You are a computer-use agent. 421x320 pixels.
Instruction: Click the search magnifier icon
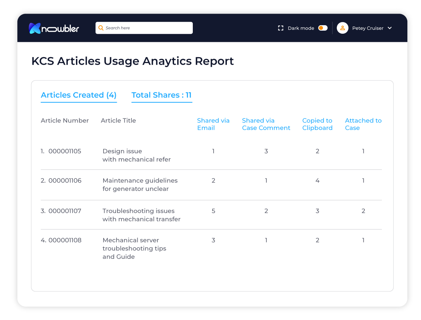coord(101,28)
